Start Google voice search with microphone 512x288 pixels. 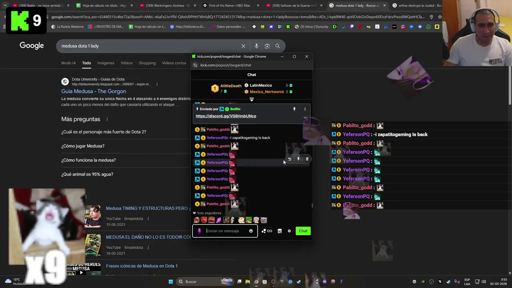pyautogui.click(x=256, y=46)
